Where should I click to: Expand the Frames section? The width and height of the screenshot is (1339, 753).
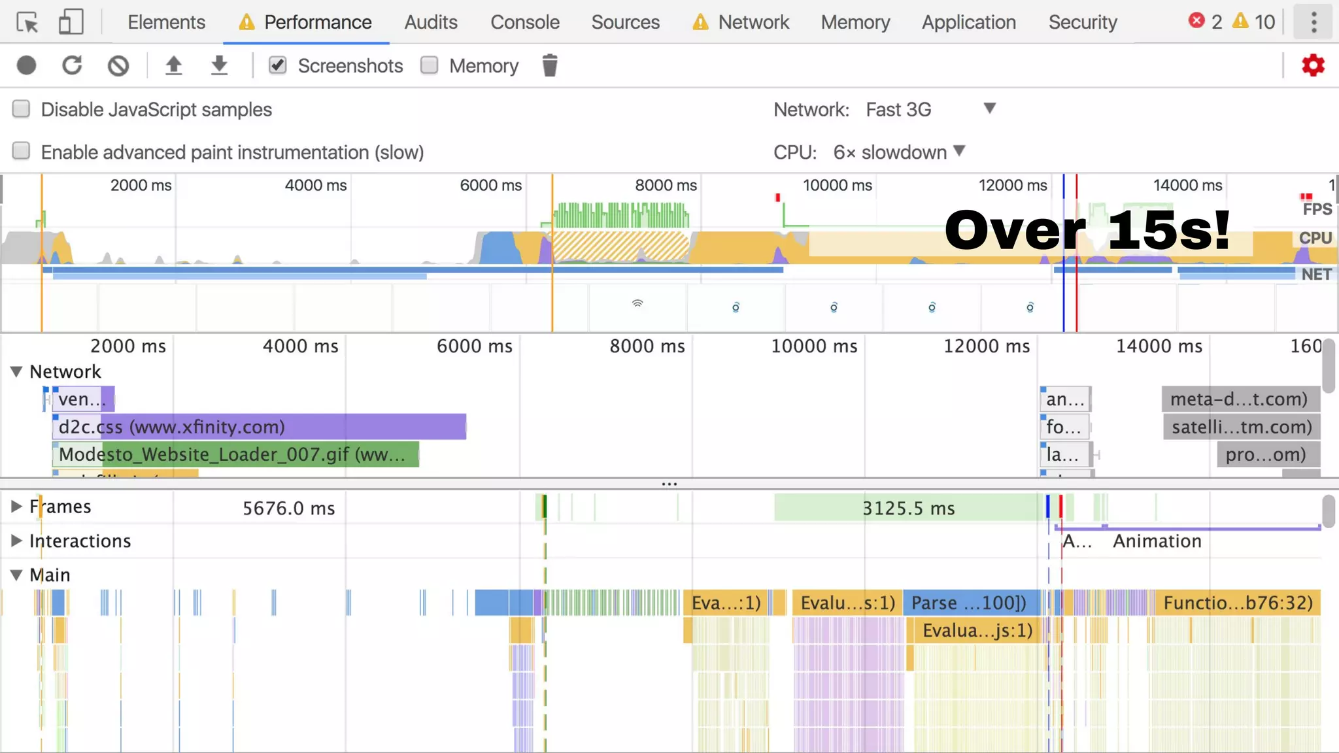click(x=16, y=507)
